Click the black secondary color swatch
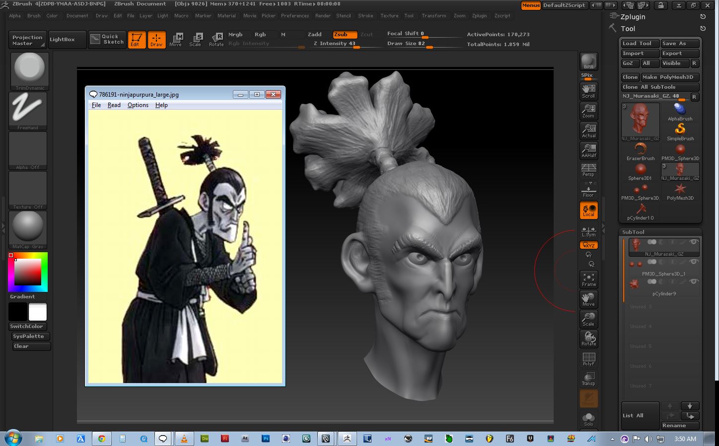 18,312
